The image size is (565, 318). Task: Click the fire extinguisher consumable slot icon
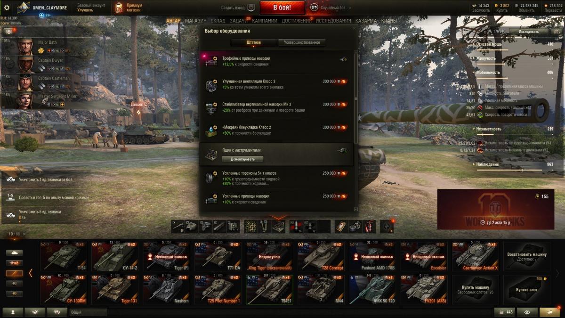coord(369,226)
